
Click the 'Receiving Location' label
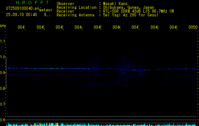[x=77, y=8]
